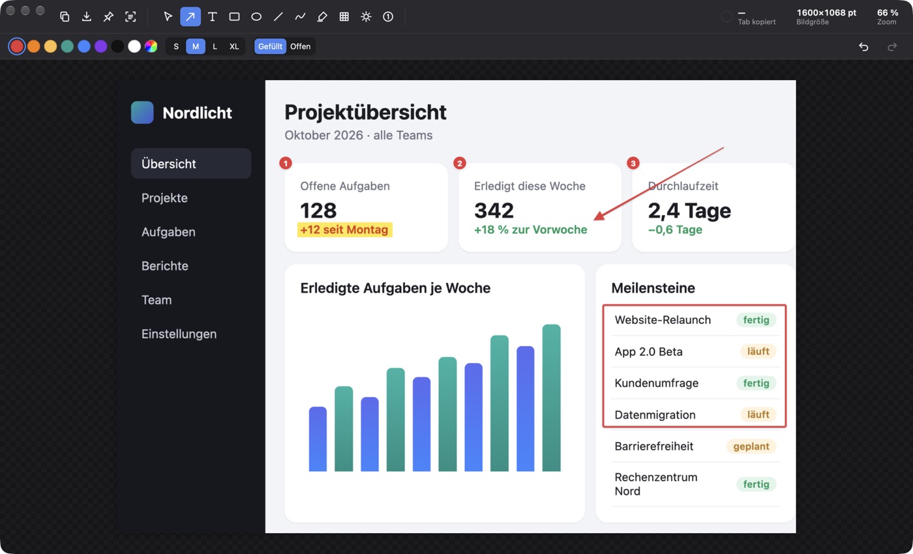Undo the last annotation

(863, 46)
